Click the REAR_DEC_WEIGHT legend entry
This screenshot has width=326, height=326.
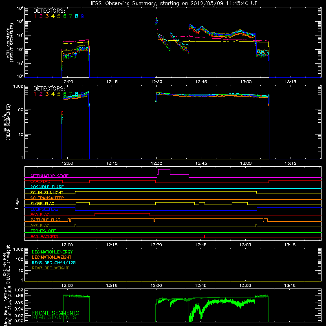[50, 268]
